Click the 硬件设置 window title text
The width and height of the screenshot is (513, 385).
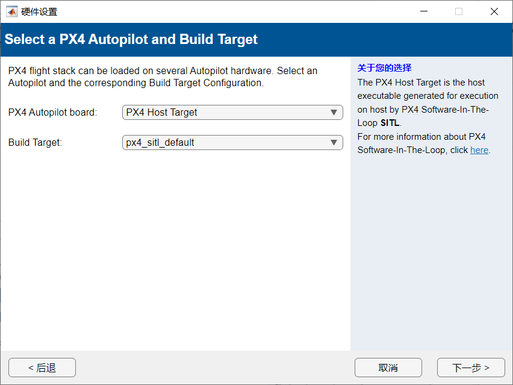[39, 12]
